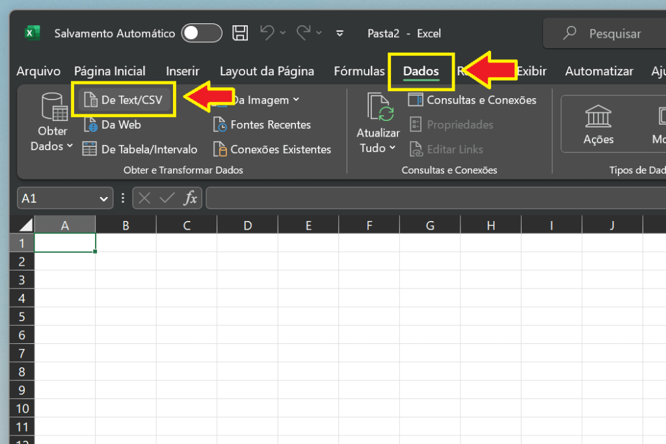Image resolution: width=666 pixels, height=444 pixels.
Task: Select De Text/CSV import option
Action: pos(124,99)
